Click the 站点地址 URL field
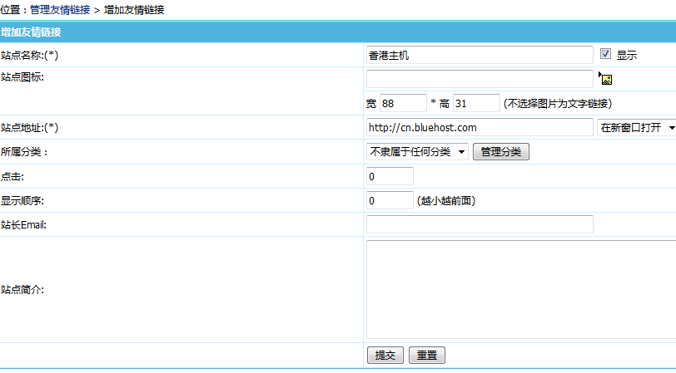 [x=480, y=127]
